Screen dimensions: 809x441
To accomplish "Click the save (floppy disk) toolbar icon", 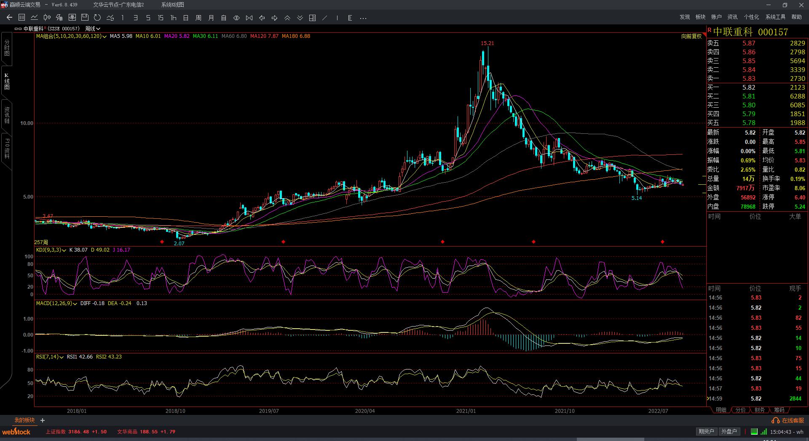I will pyautogui.click(x=85, y=18).
